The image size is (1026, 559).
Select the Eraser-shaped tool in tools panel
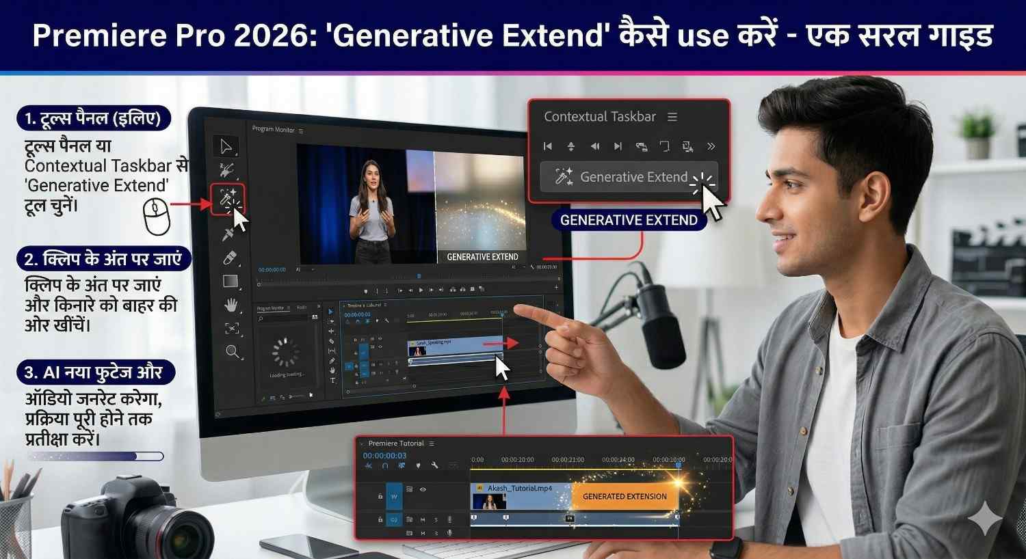(x=229, y=258)
